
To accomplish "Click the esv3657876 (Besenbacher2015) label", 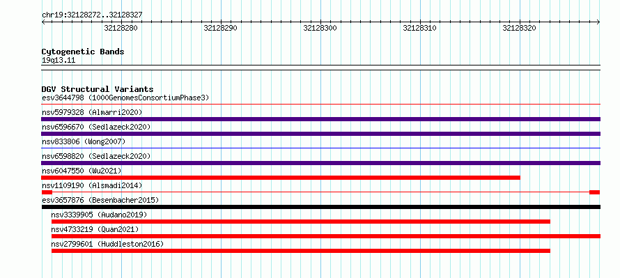I will pos(100,200).
